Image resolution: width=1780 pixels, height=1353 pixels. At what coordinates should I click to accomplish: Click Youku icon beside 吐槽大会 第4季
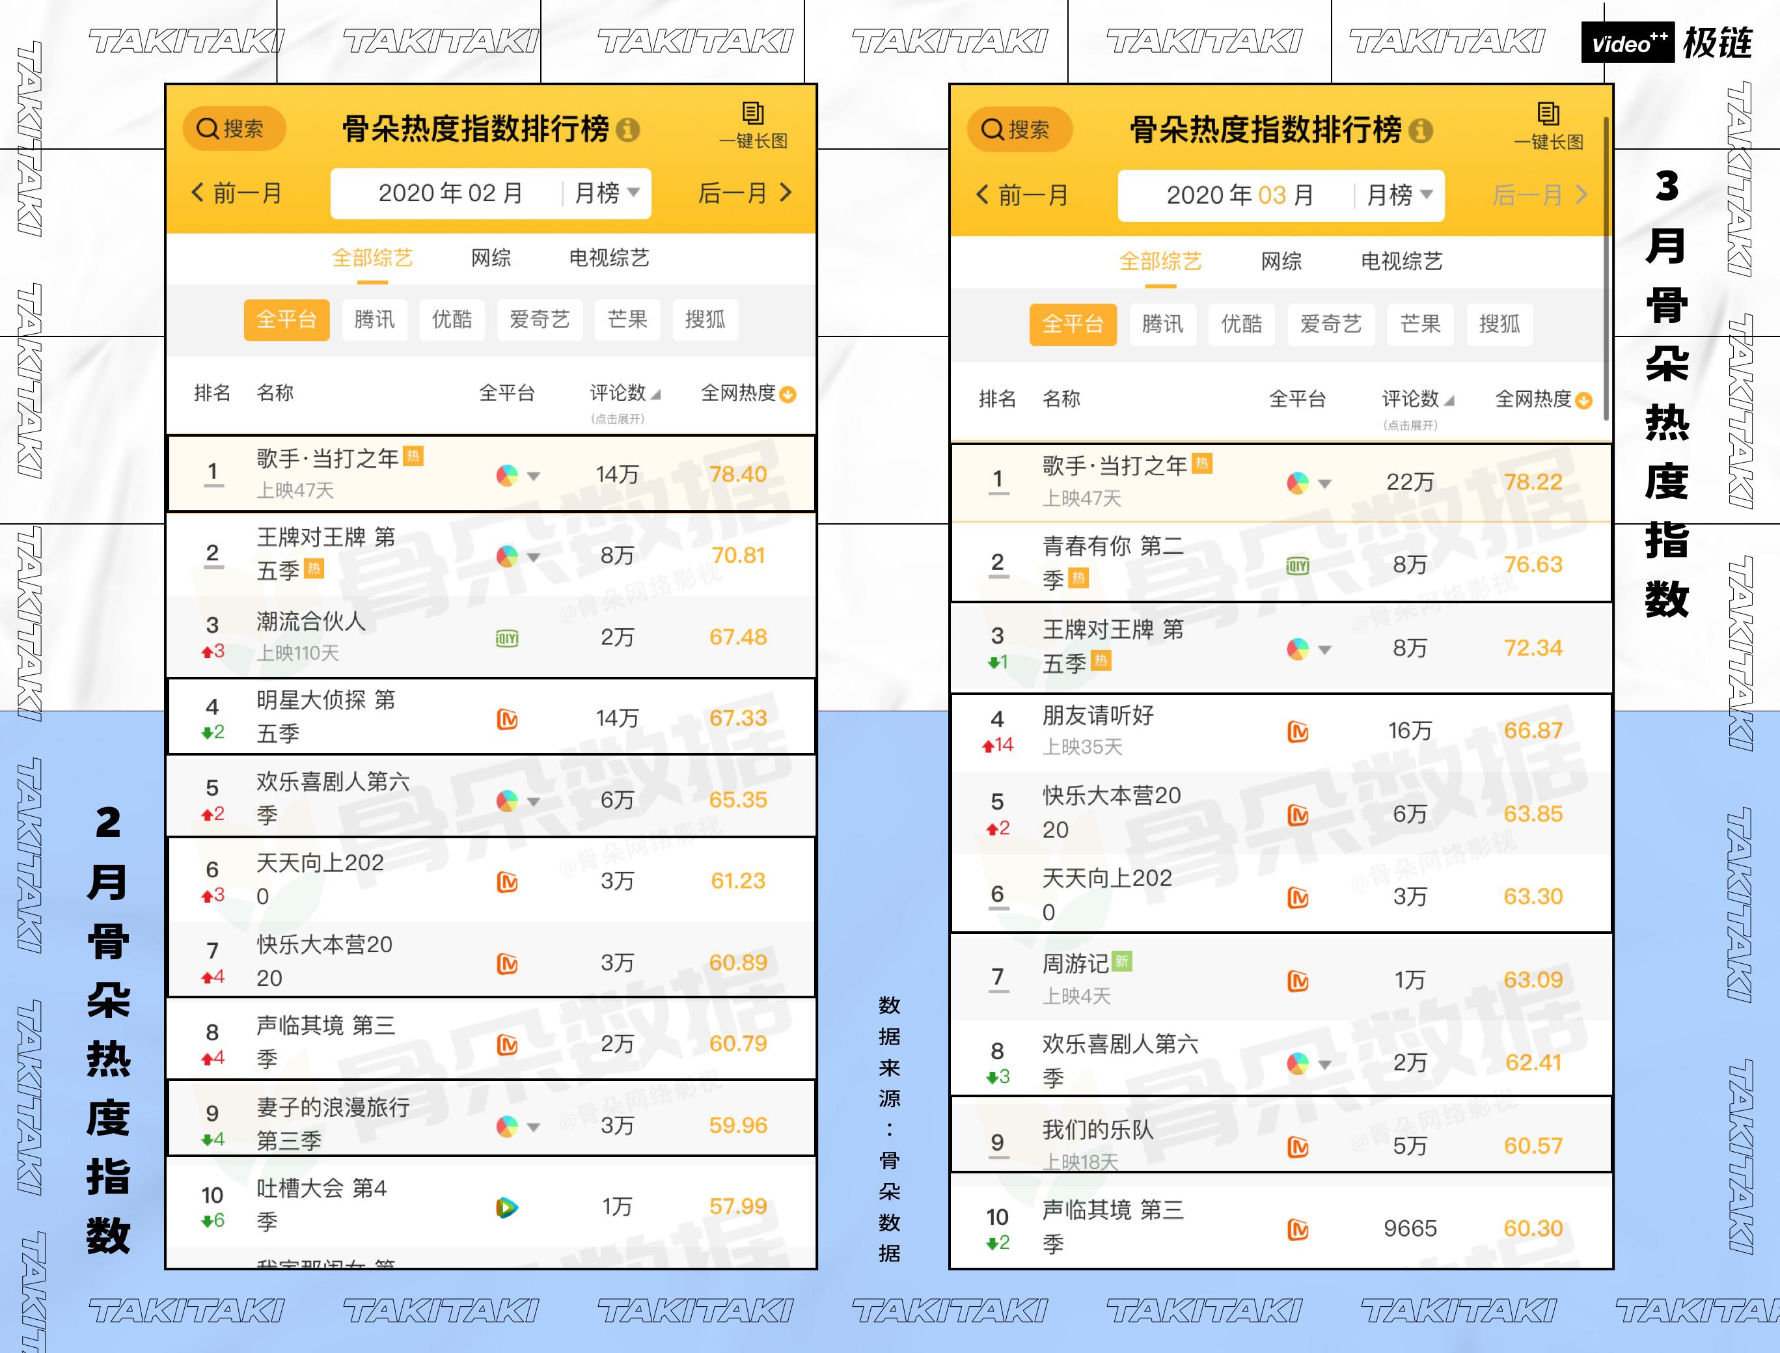point(506,1207)
